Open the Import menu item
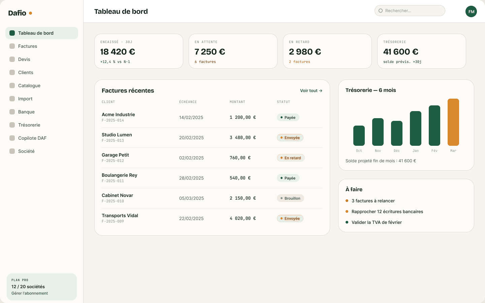485x303 pixels. (42, 99)
